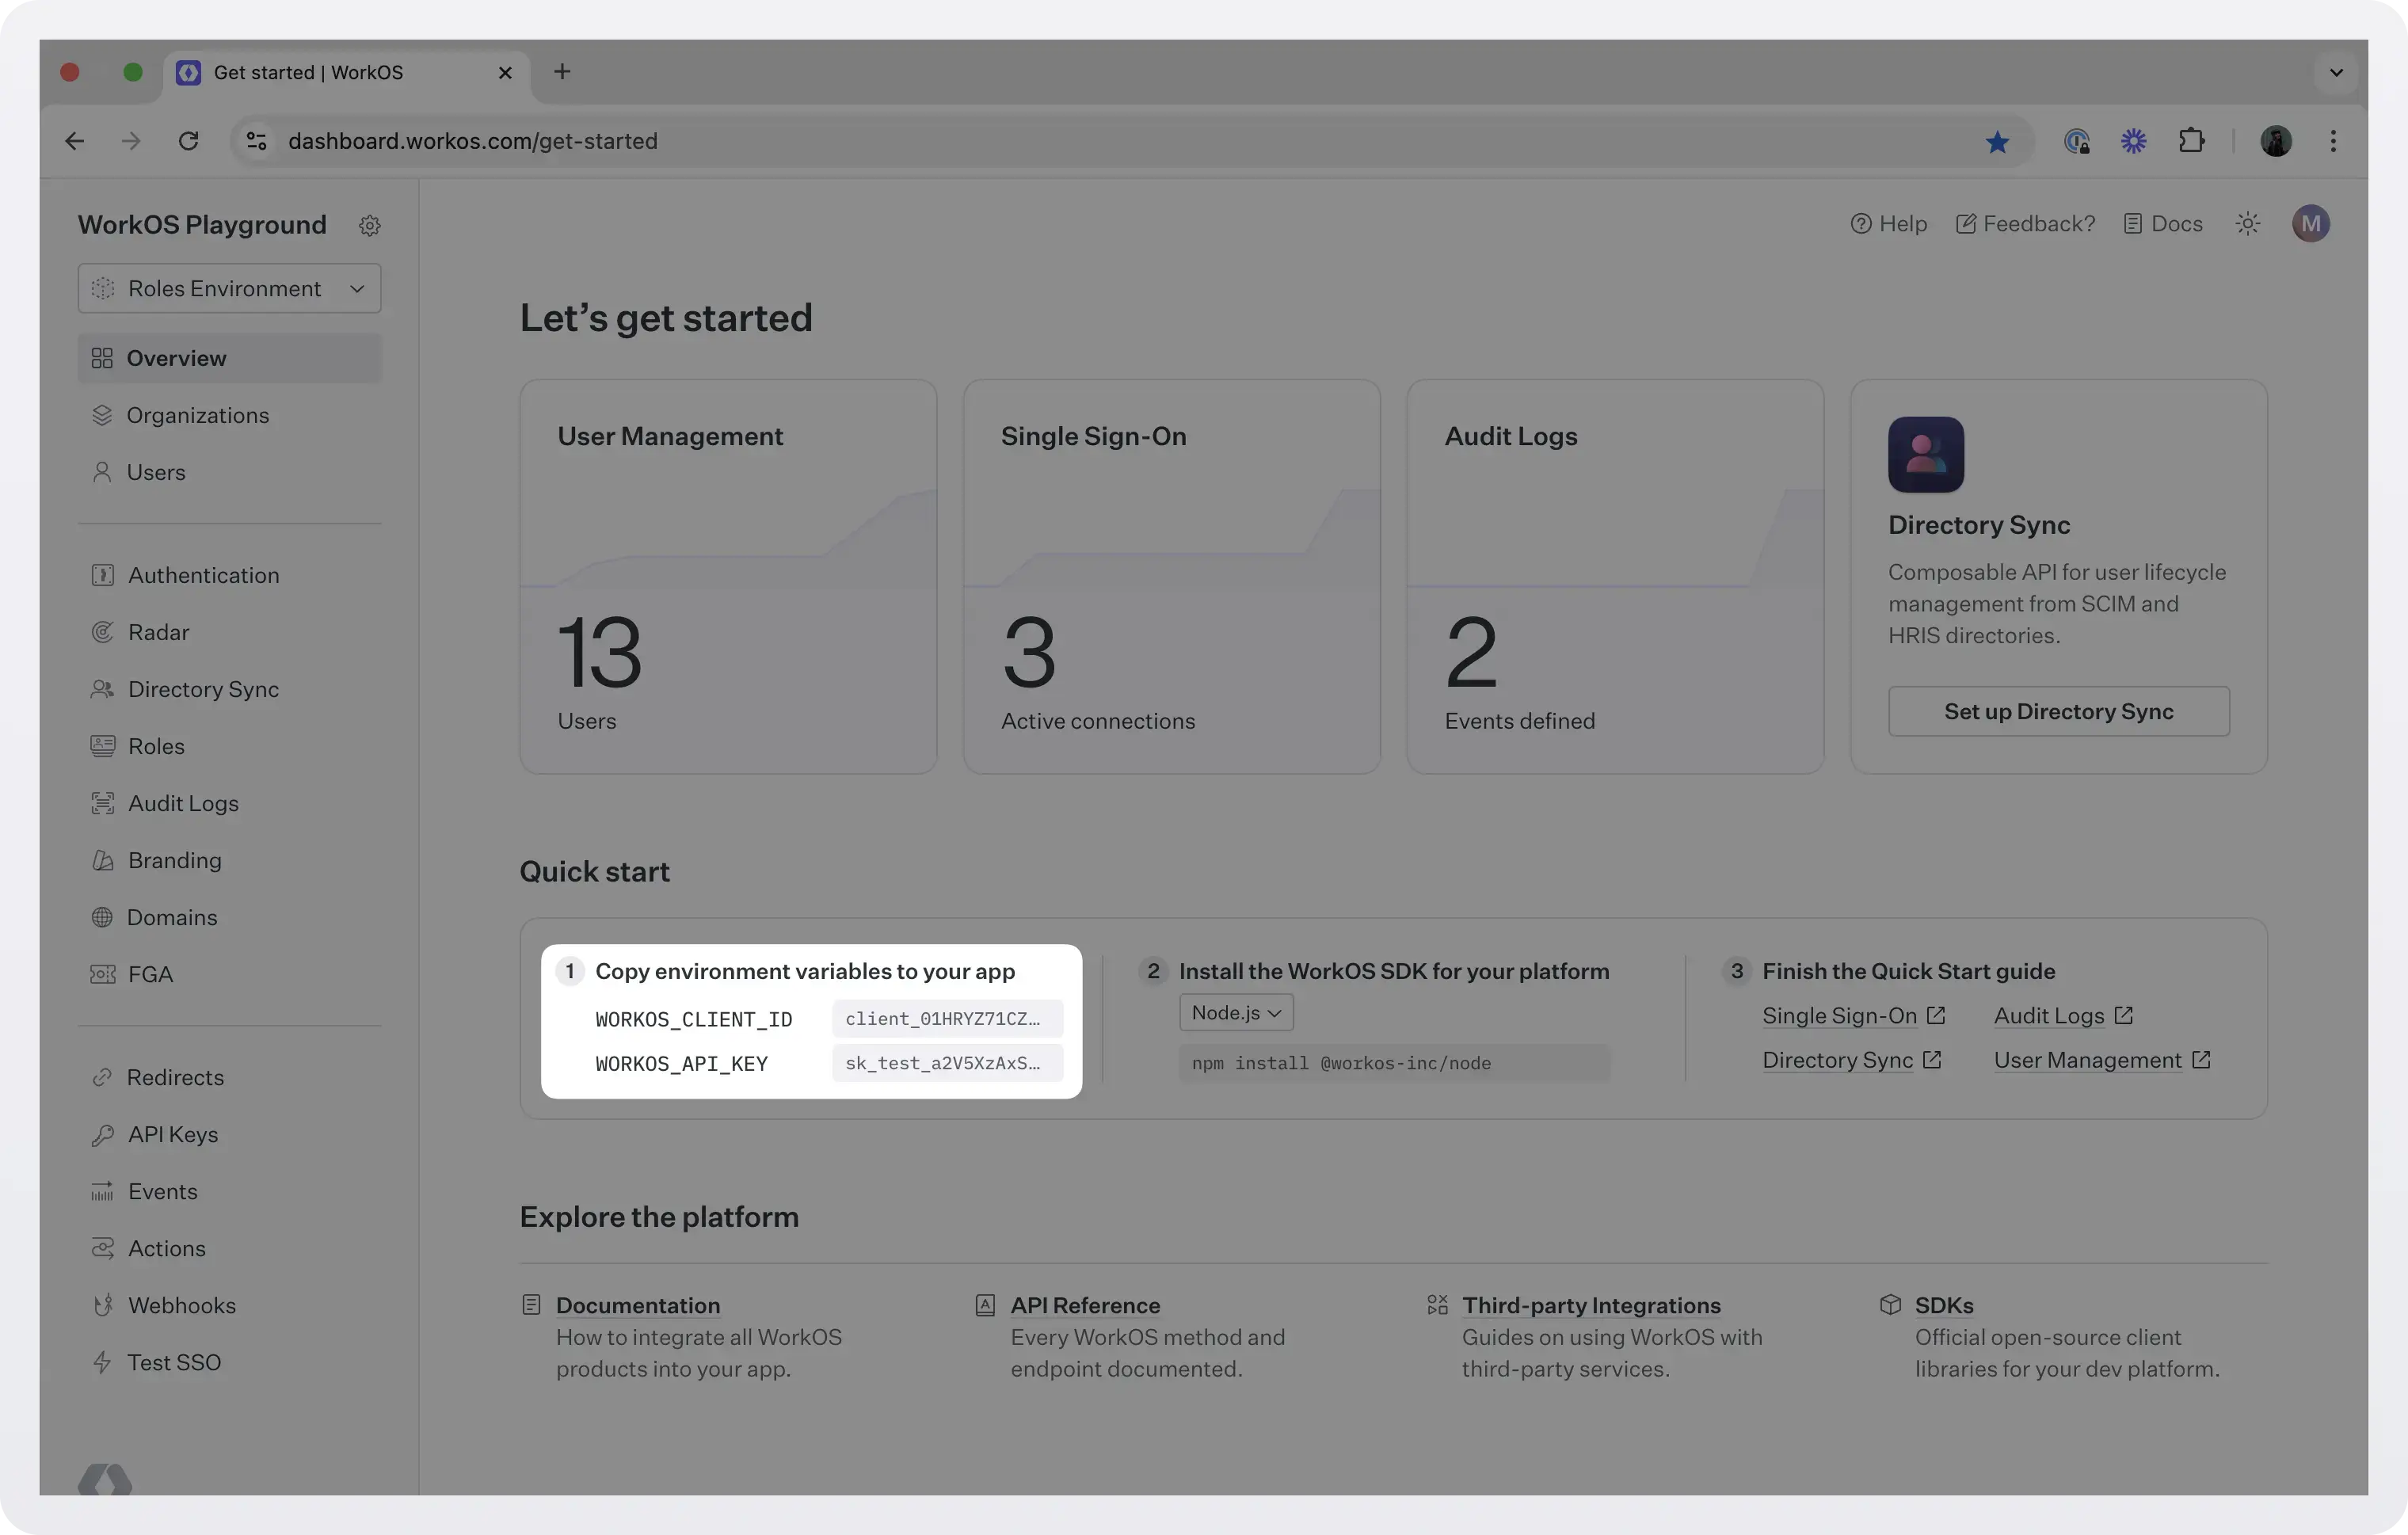Click the Roles sidebar icon
The height and width of the screenshot is (1535, 2408).
coord(102,746)
